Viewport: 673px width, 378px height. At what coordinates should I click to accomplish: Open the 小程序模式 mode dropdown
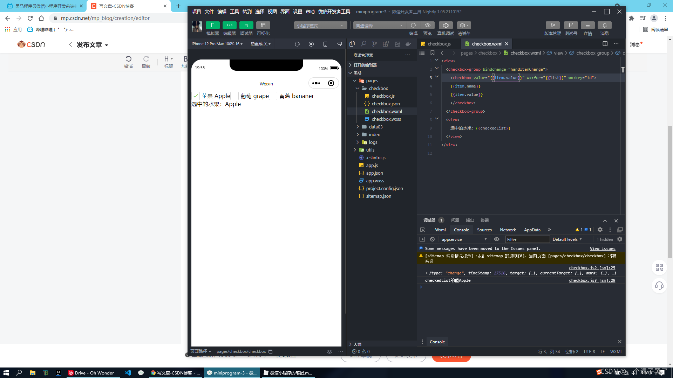tap(320, 26)
